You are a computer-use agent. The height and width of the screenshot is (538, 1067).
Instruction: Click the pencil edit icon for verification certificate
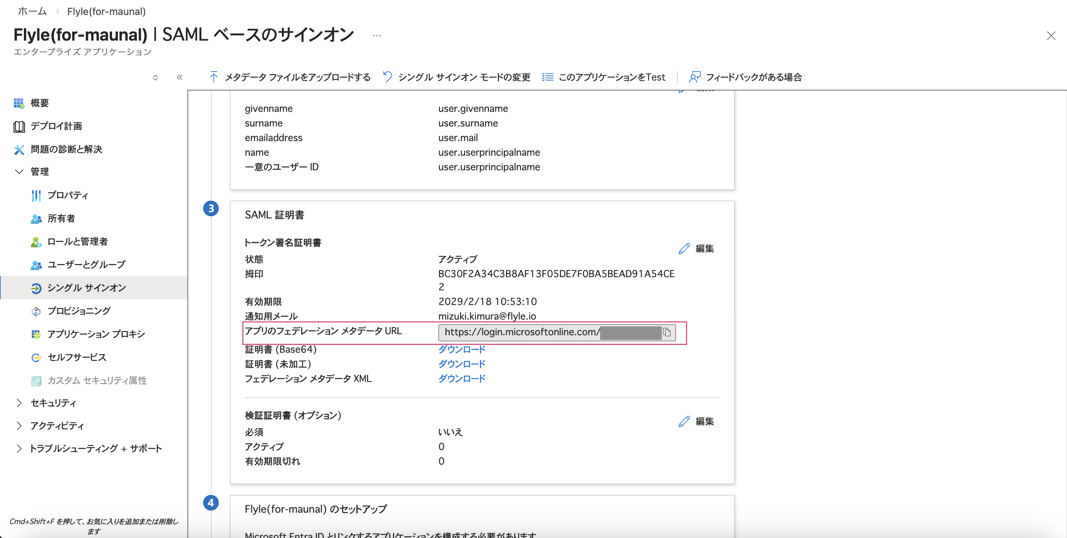[x=684, y=421]
